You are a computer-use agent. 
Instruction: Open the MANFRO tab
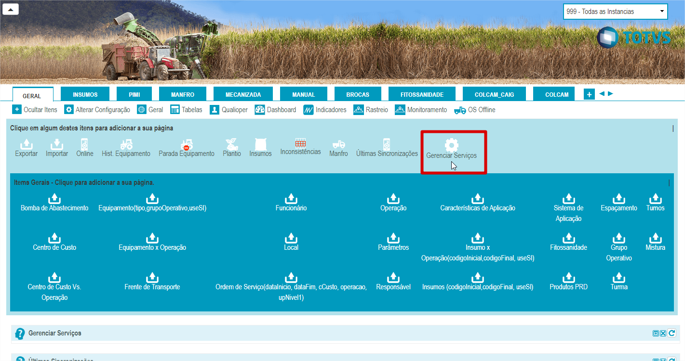tap(183, 94)
